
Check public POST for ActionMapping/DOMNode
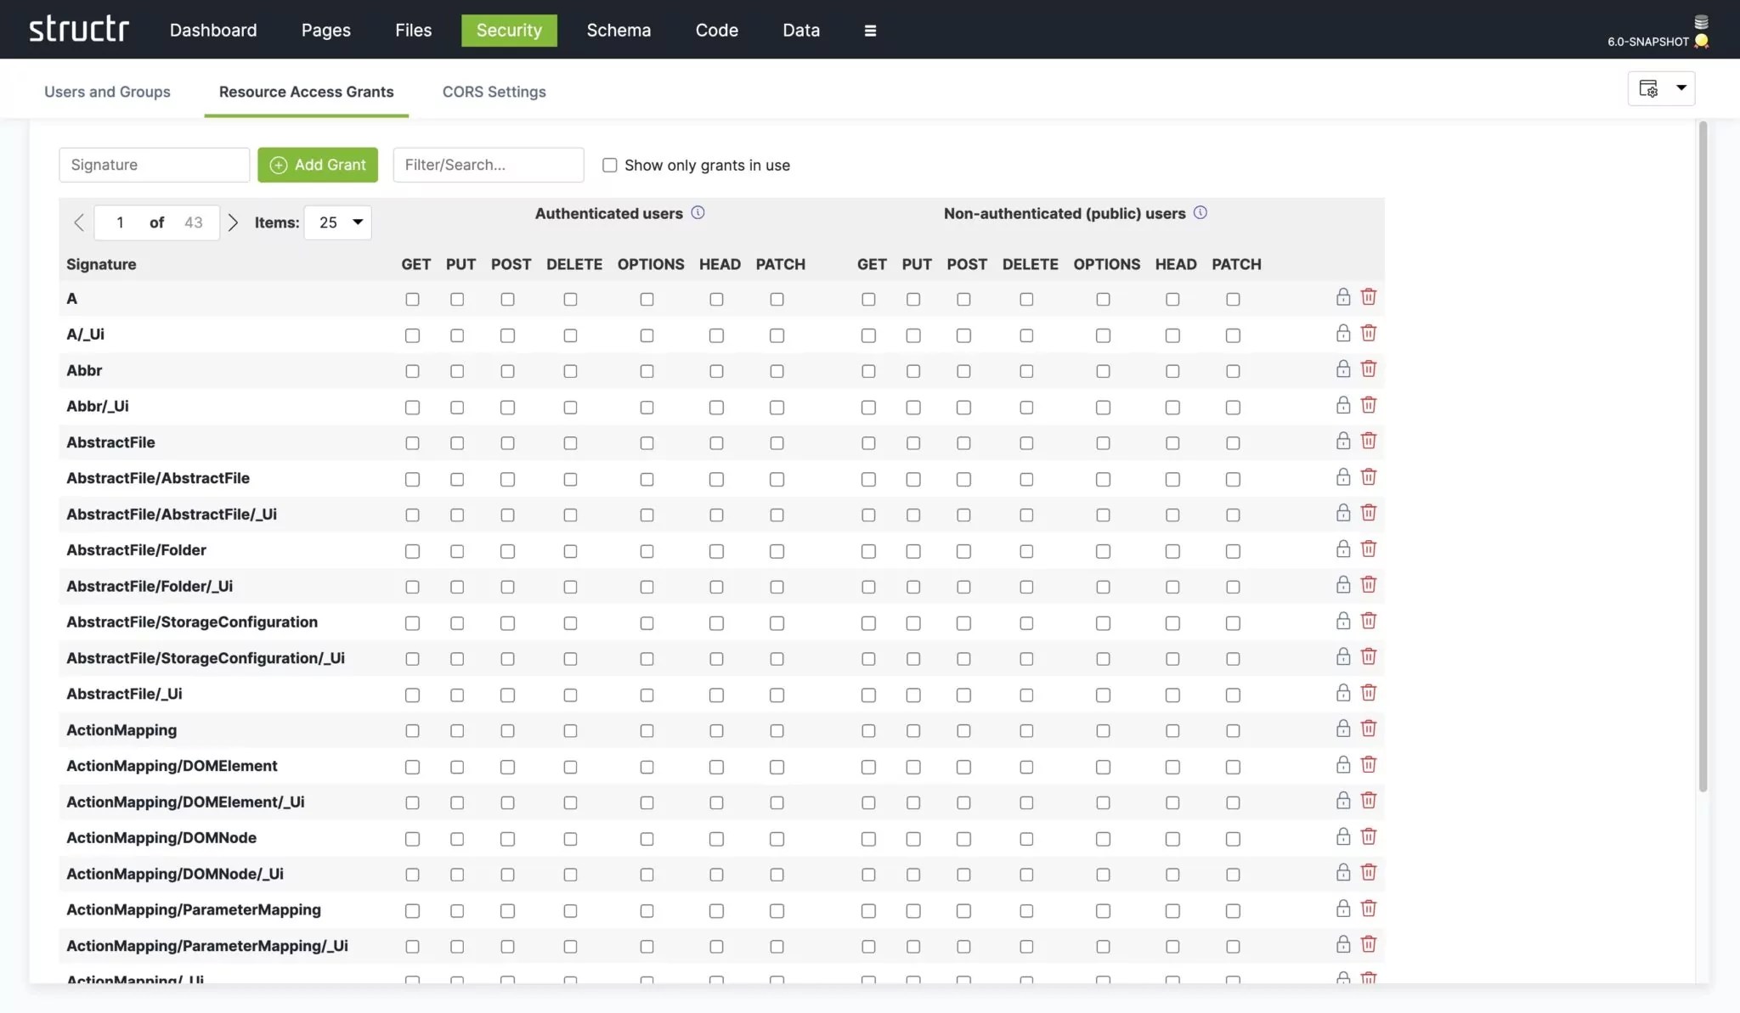[963, 839]
